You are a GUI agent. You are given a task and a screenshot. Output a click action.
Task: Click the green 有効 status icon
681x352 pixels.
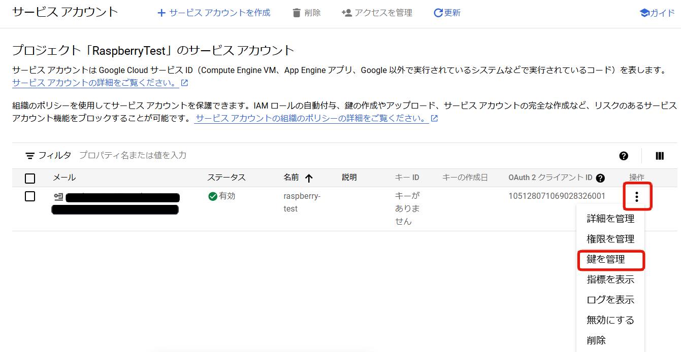coord(213,196)
